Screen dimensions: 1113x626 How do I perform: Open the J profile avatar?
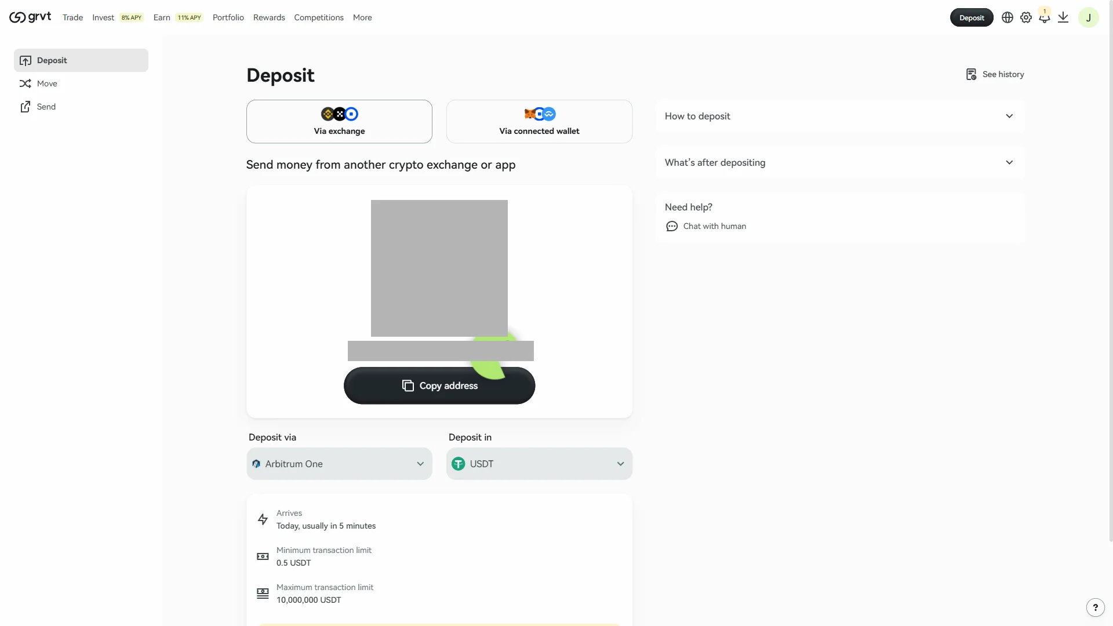(1089, 17)
